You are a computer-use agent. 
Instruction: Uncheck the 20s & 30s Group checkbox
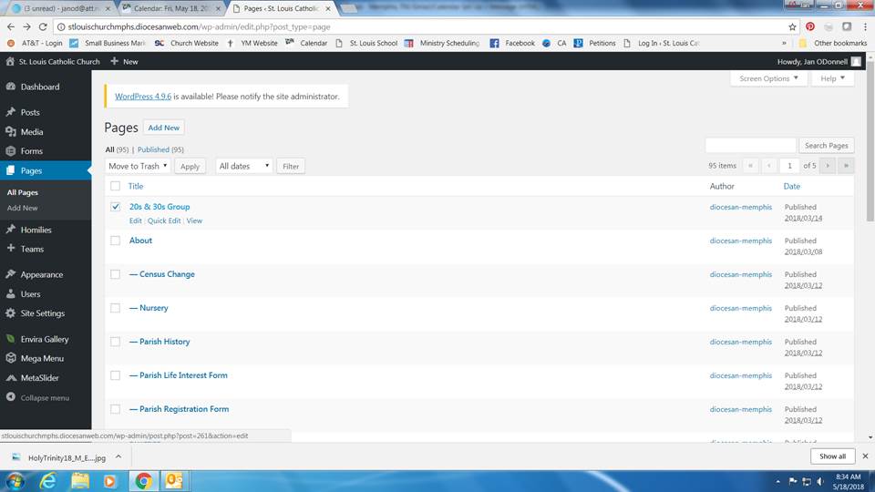tap(116, 207)
